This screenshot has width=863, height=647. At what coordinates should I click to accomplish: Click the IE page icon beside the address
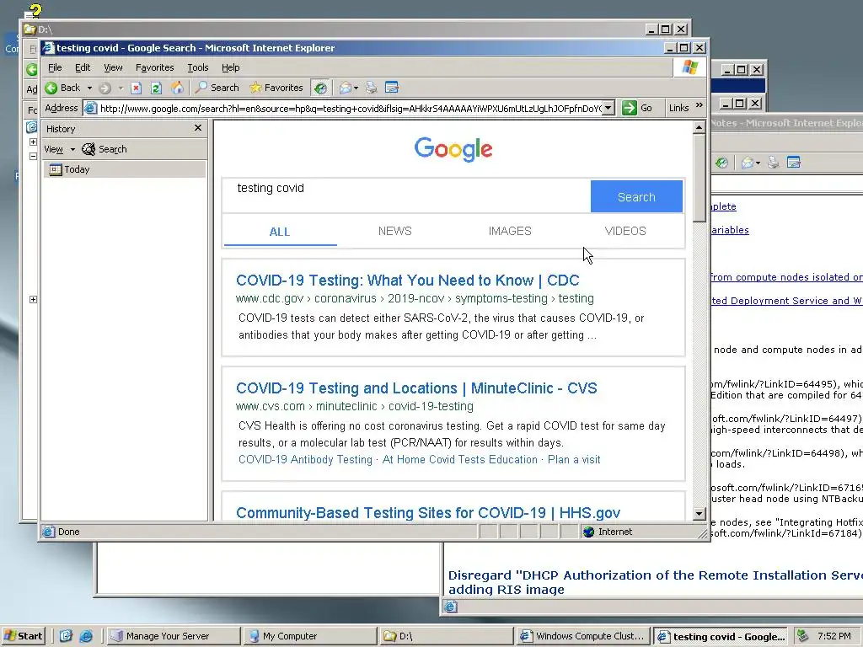point(91,109)
